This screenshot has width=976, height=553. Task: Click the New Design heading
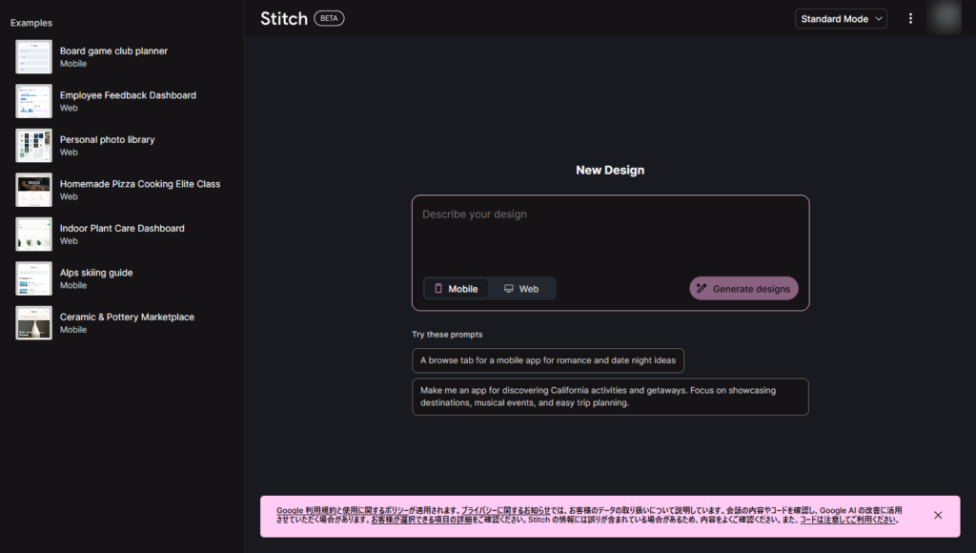tap(610, 170)
